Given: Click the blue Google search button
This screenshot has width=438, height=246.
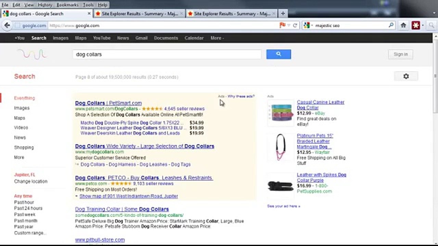Looking at the screenshot, I should pyautogui.click(x=279, y=54).
